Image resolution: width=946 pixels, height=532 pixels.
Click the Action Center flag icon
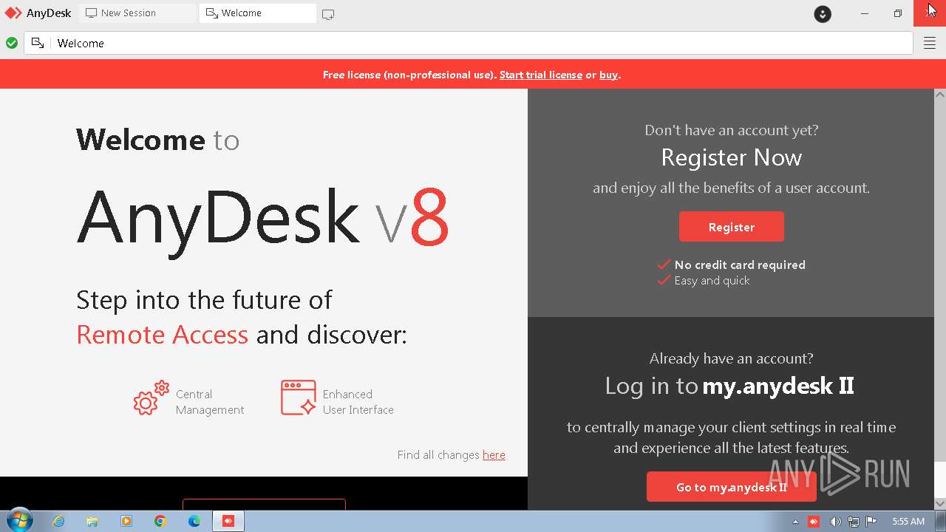871,522
